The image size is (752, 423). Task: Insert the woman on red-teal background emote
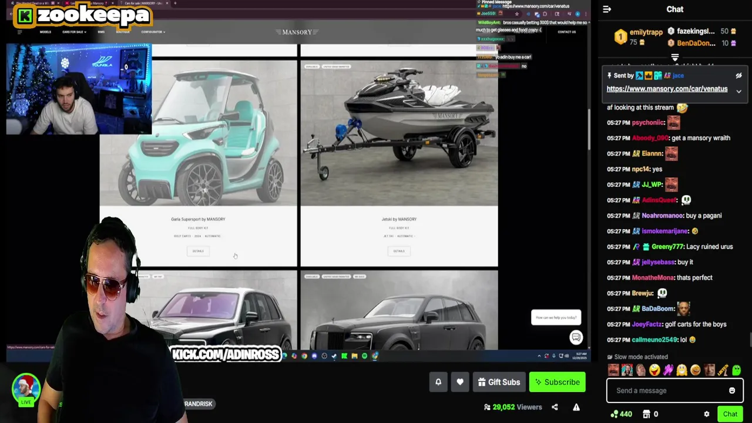[x=627, y=370]
